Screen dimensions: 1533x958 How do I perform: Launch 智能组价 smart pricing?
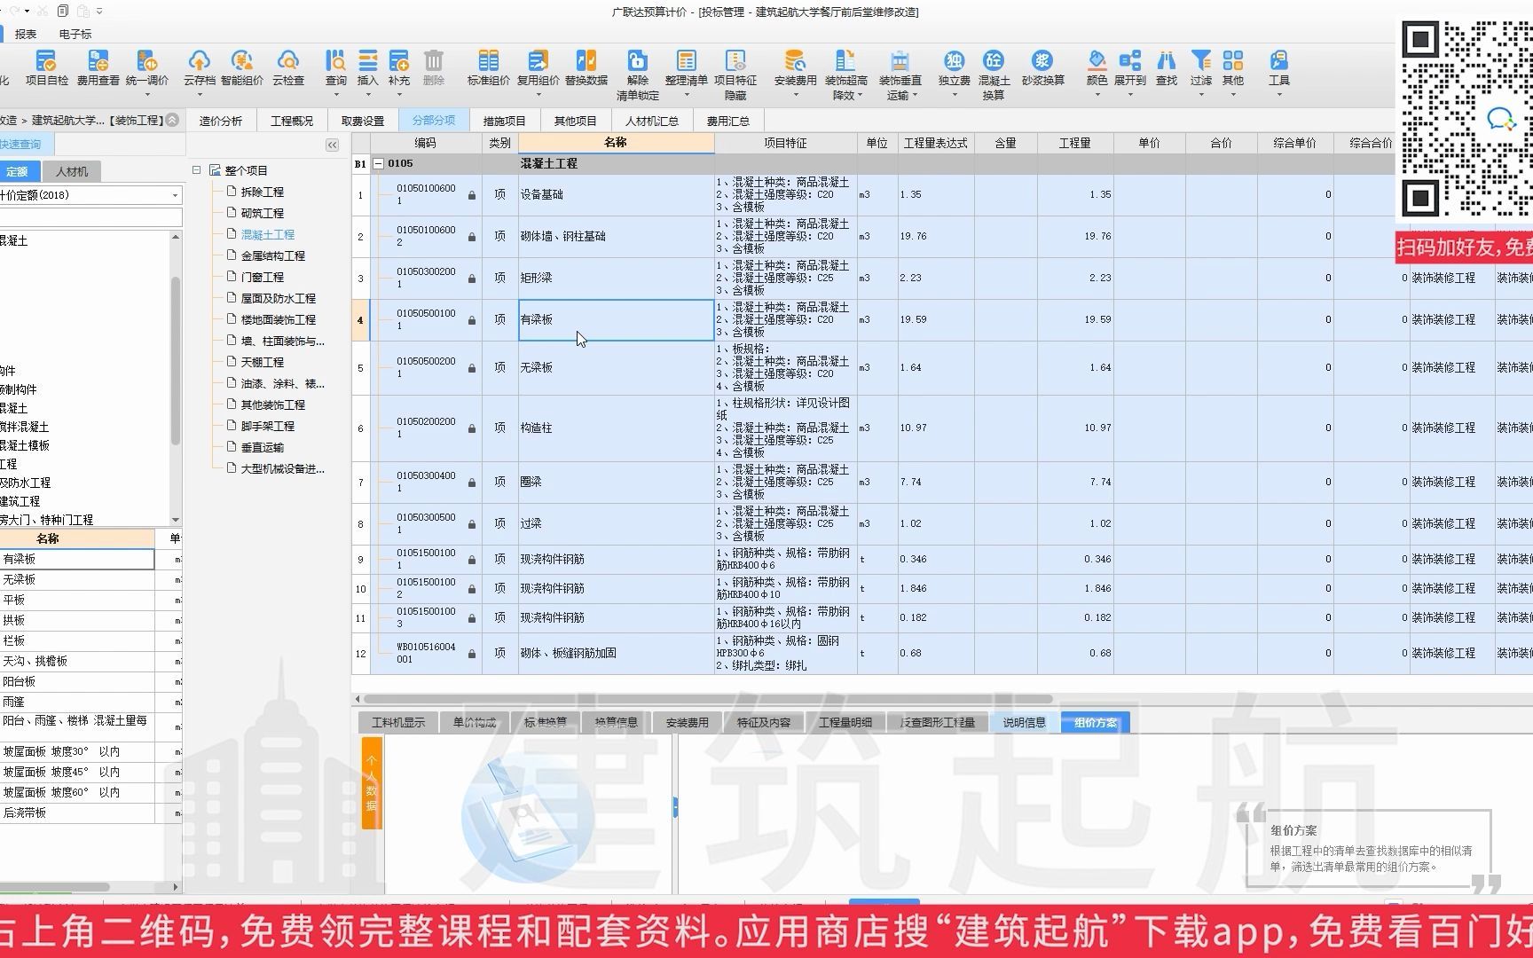click(241, 68)
